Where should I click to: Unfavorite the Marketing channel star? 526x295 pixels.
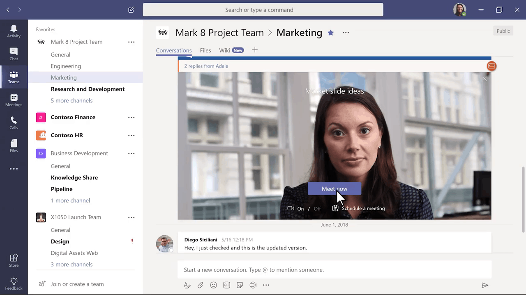(330, 33)
